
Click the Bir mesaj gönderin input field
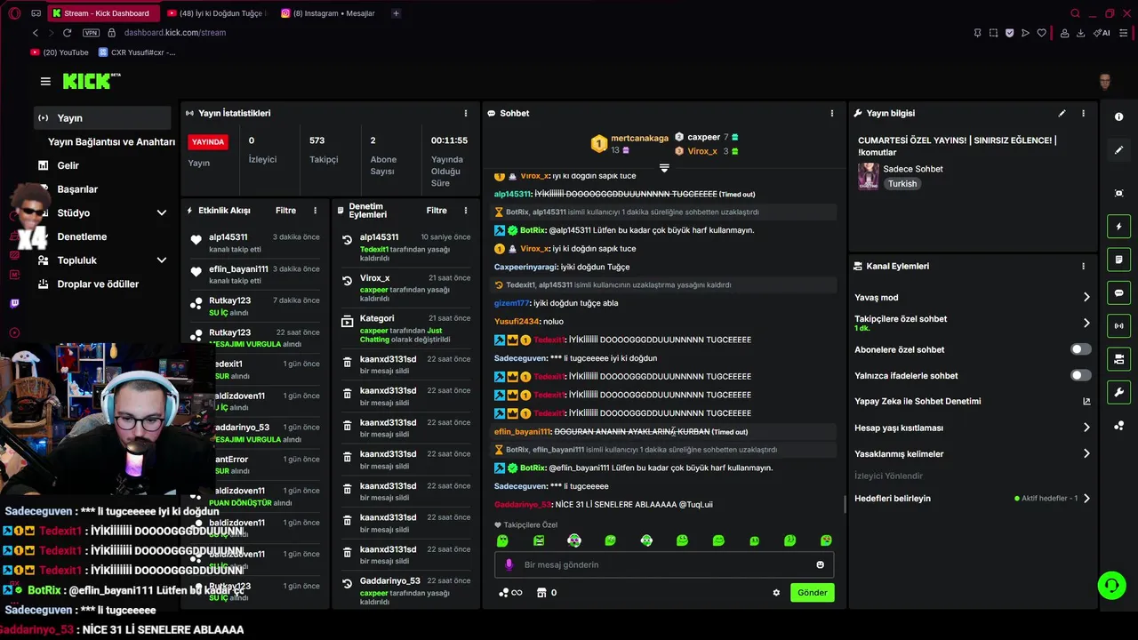click(x=662, y=564)
